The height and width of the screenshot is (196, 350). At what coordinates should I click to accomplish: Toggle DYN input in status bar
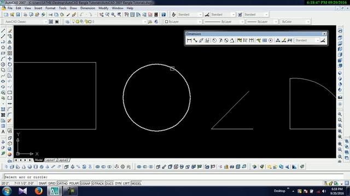(x=118, y=183)
